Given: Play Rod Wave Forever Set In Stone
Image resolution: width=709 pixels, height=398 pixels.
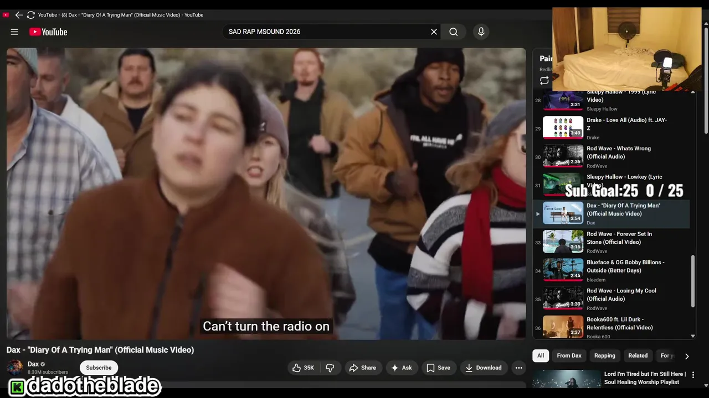Looking at the screenshot, I should tap(563, 241).
